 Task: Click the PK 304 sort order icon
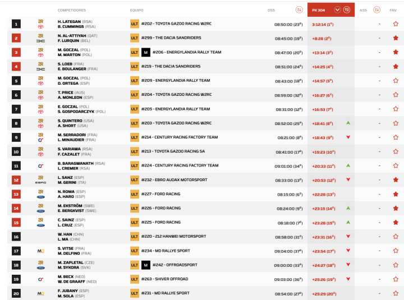(347, 10)
